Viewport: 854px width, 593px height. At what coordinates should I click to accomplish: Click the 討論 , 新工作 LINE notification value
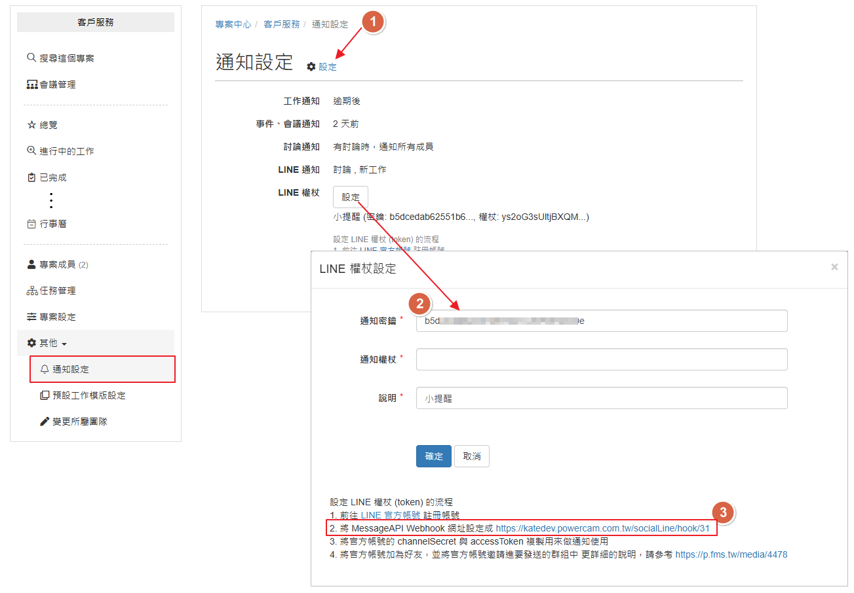coord(360,170)
